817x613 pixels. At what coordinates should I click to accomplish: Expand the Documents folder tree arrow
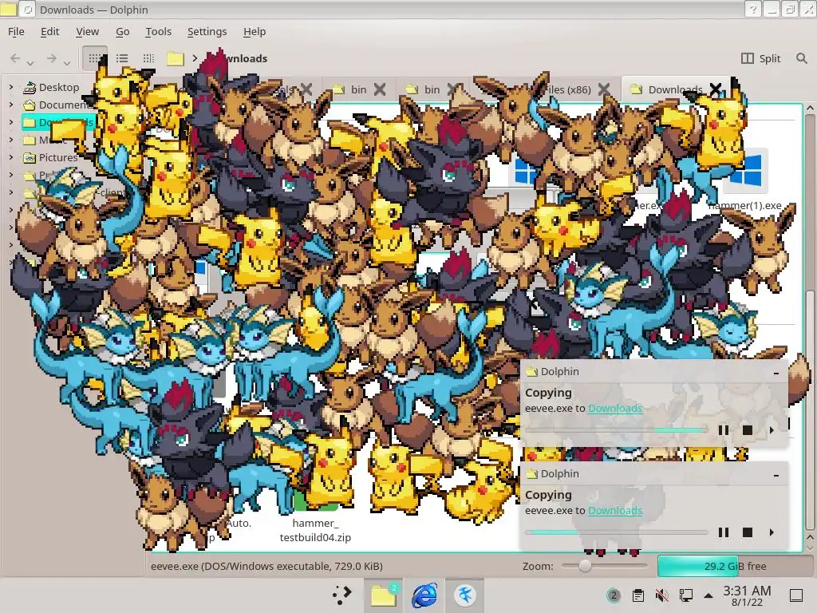(x=11, y=105)
